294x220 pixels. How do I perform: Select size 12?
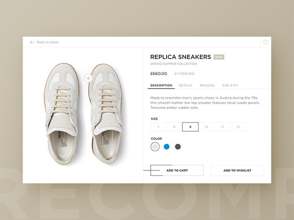tap(238, 127)
